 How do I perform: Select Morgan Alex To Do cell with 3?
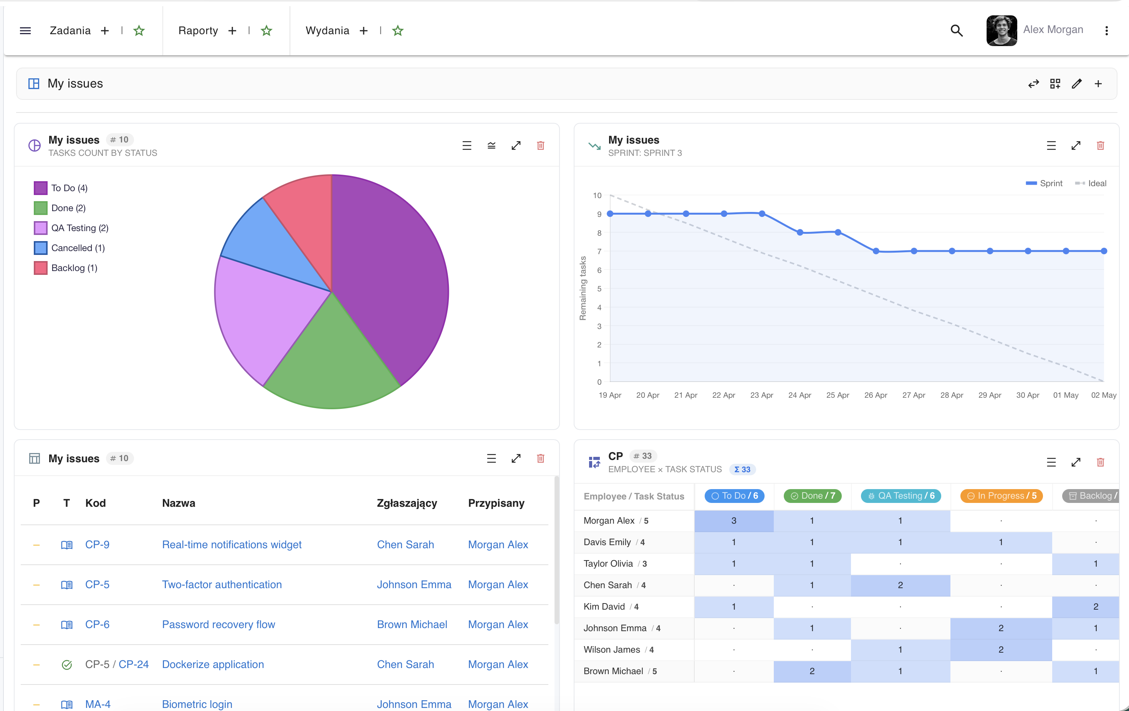[x=734, y=521]
